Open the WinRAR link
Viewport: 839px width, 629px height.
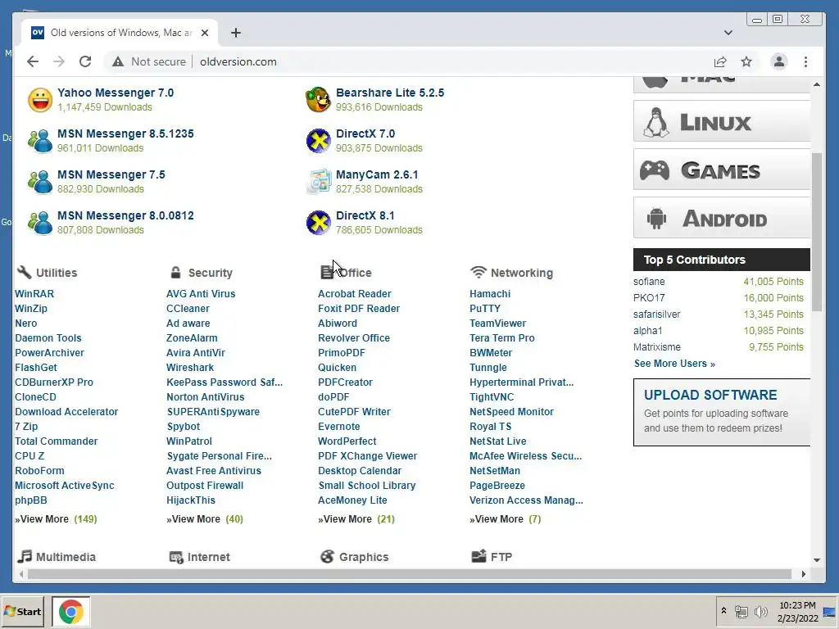(34, 294)
